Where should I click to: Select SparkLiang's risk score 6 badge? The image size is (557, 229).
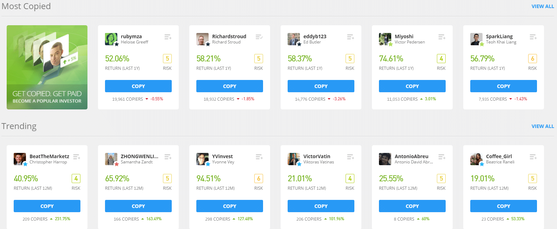(x=532, y=59)
